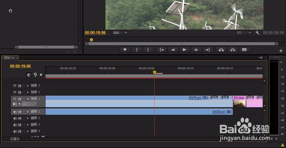The image size is (286, 148).
Task: Expand track 音频 2
Action: click(x=28, y=118)
